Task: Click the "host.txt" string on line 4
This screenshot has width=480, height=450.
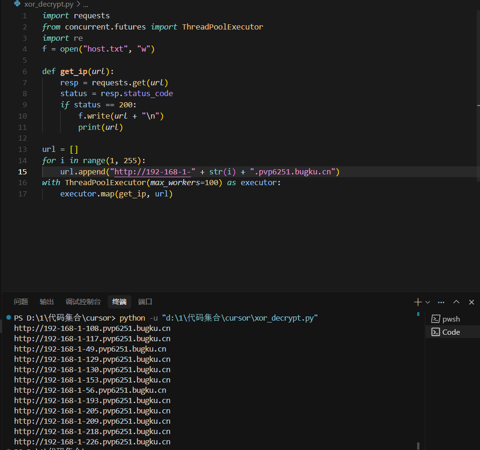Action: [x=105, y=49]
